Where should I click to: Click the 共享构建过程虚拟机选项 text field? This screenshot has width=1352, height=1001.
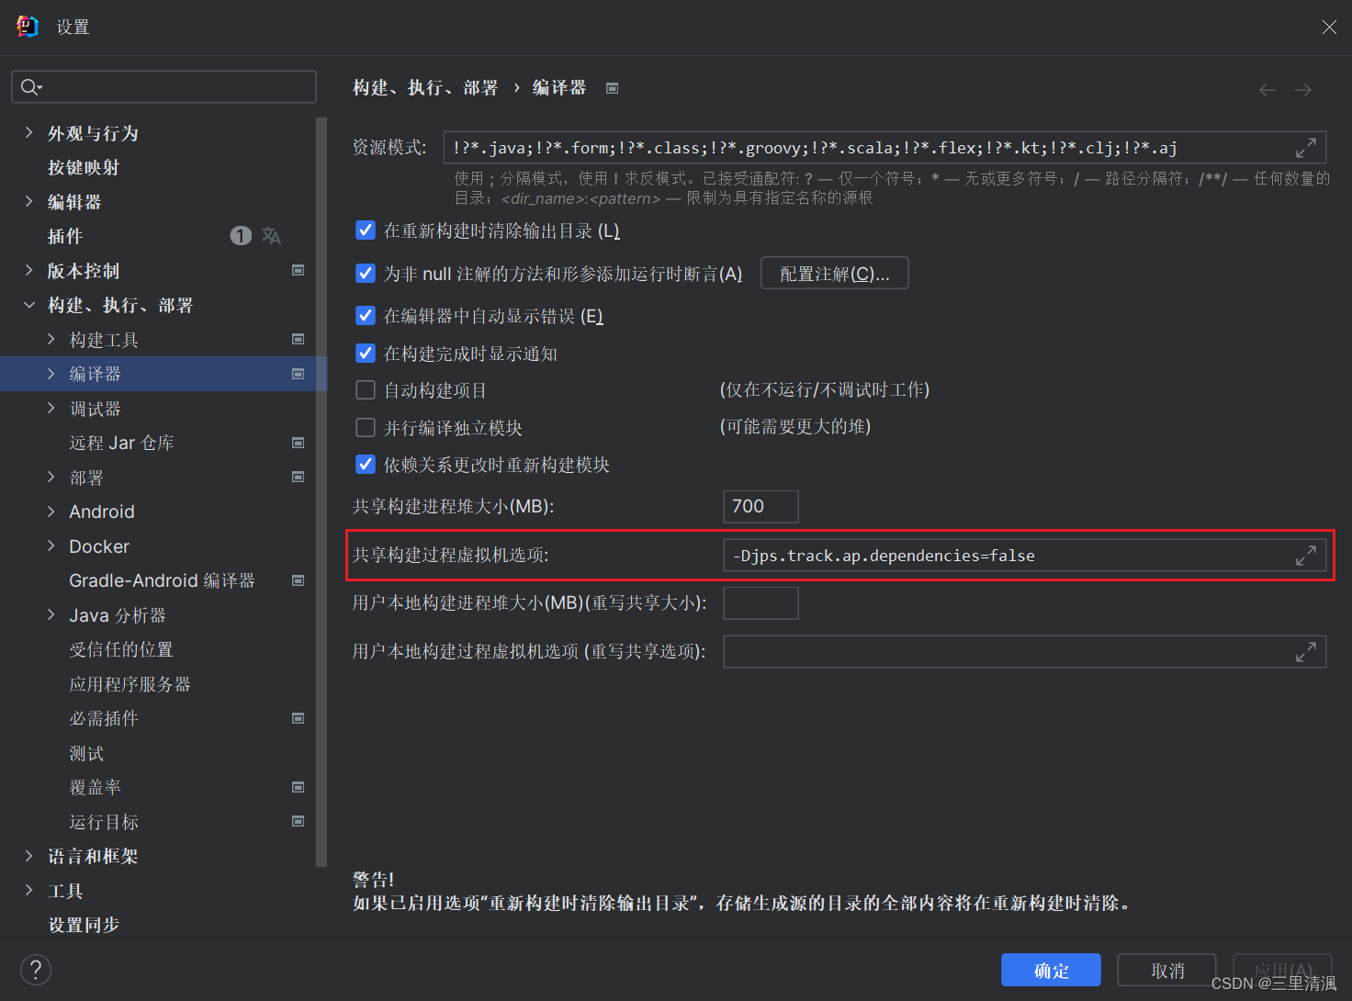[1025, 556]
